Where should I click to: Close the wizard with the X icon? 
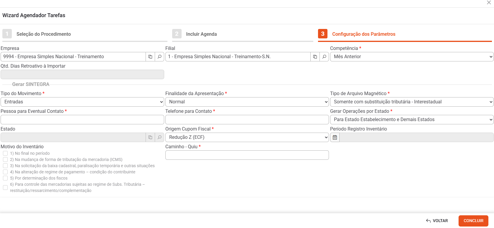pyautogui.click(x=489, y=3)
